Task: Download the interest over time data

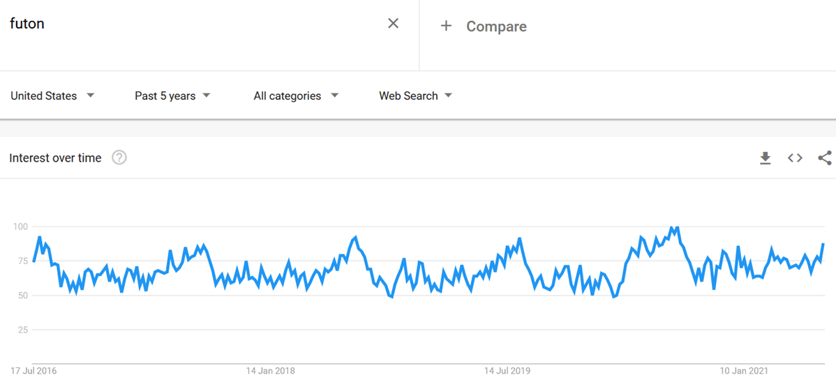Action: (766, 158)
